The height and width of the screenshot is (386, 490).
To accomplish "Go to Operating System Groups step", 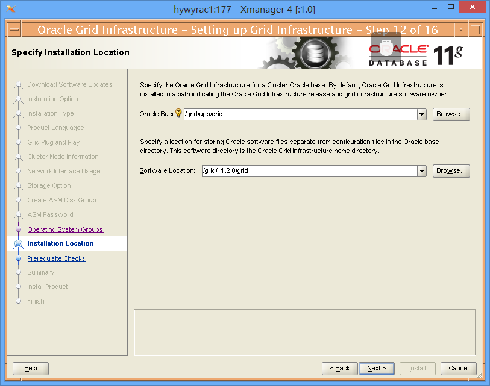I will coord(65,229).
